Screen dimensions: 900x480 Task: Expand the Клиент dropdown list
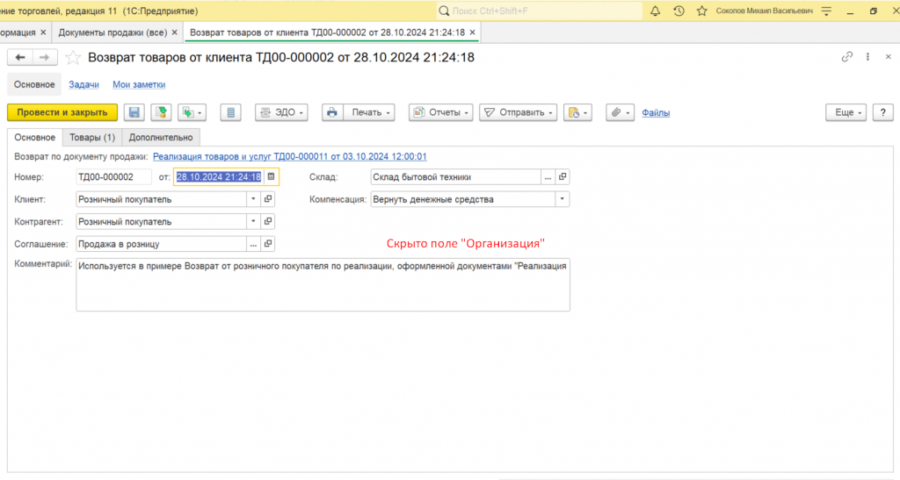coord(253,199)
